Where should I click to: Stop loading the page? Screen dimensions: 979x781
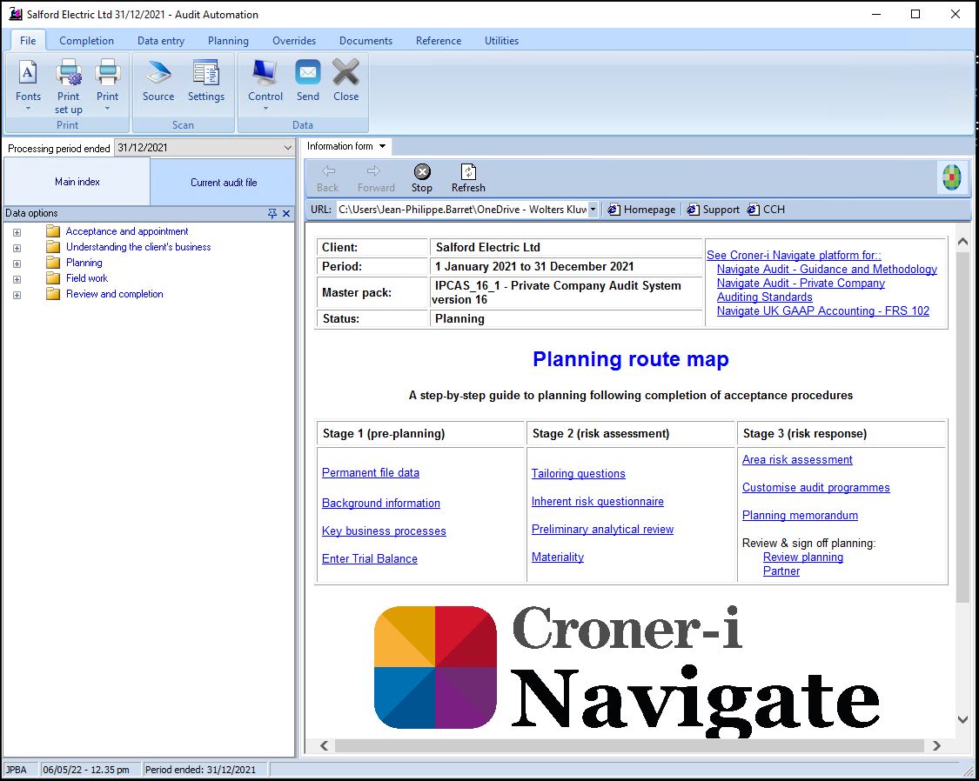click(422, 178)
